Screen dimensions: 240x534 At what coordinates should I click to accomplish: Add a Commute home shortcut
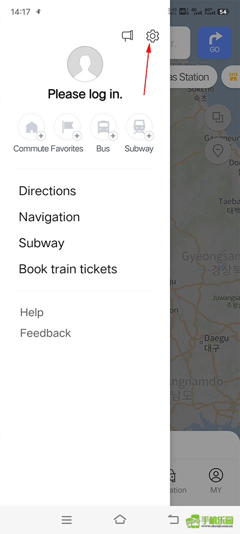[x=31, y=127]
